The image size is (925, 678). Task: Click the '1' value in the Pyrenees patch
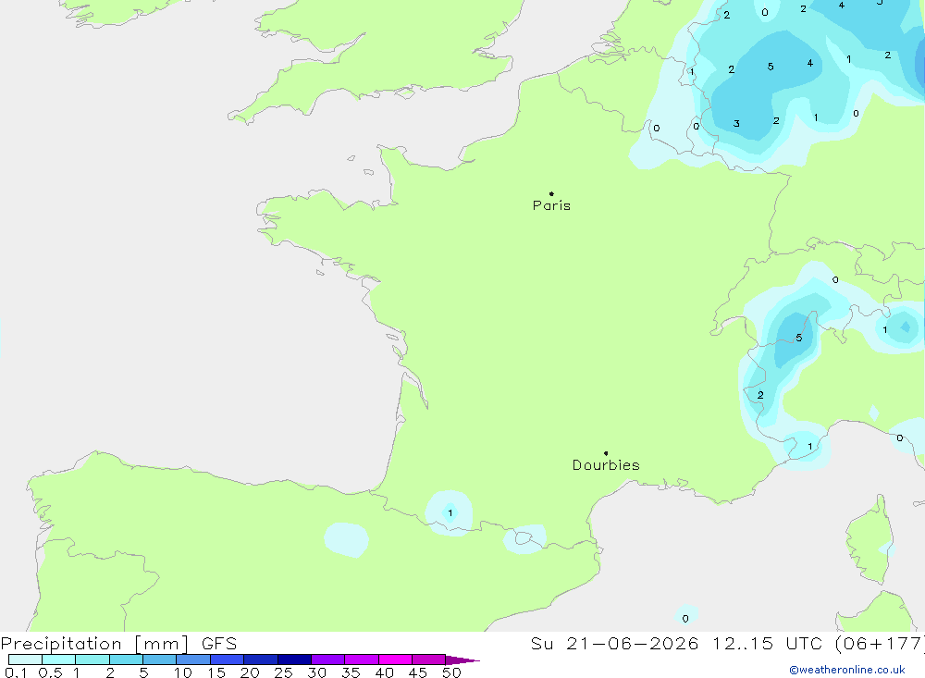point(450,512)
